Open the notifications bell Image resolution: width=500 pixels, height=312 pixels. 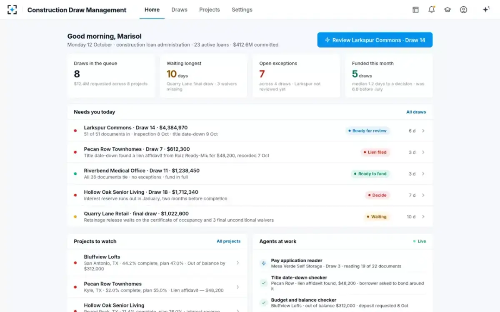431,10
